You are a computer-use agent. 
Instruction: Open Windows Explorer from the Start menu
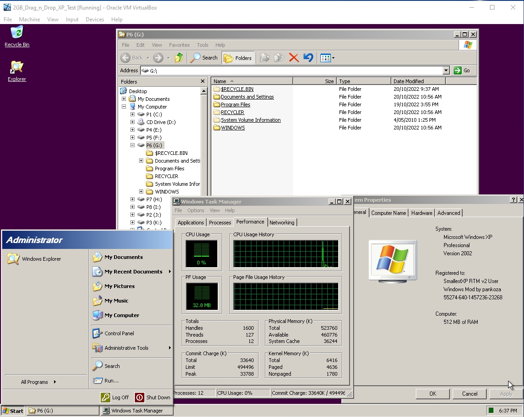pyautogui.click(x=34, y=259)
